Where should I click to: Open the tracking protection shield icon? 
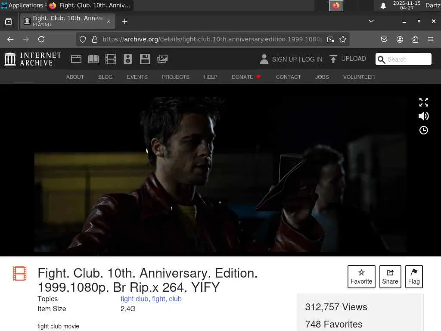pos(82,39)
